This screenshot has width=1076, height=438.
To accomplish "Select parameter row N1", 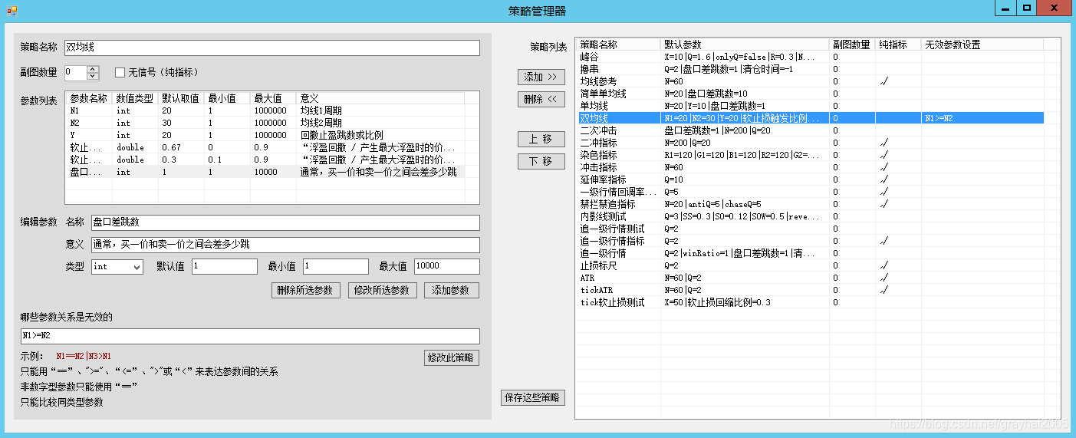I will 265,110.
